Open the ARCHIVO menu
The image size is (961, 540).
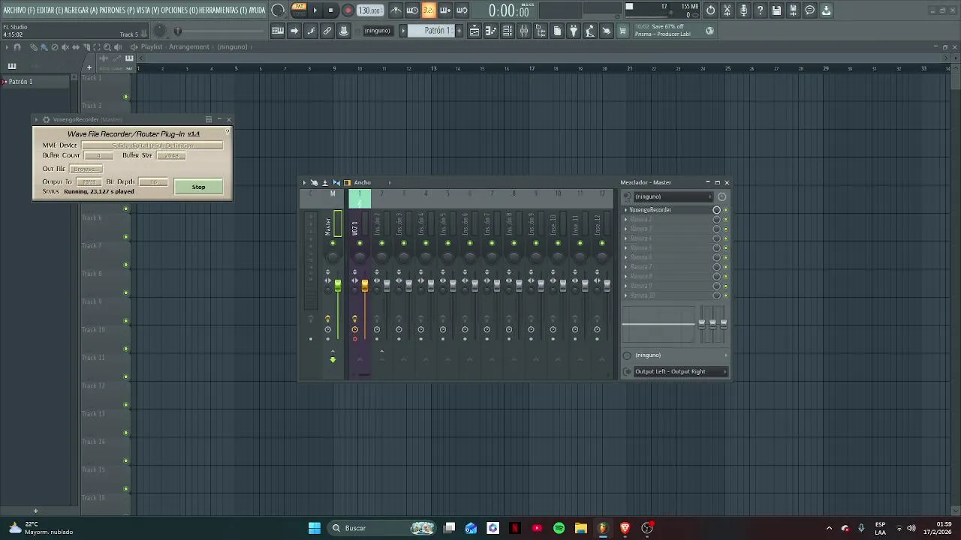18,10
